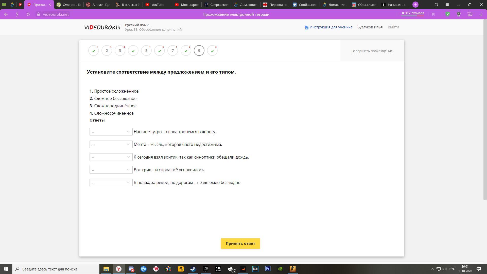
Task: Open the browser extensions icon in the toolbar
Action: pyautogui.click(x=470, y=14)
